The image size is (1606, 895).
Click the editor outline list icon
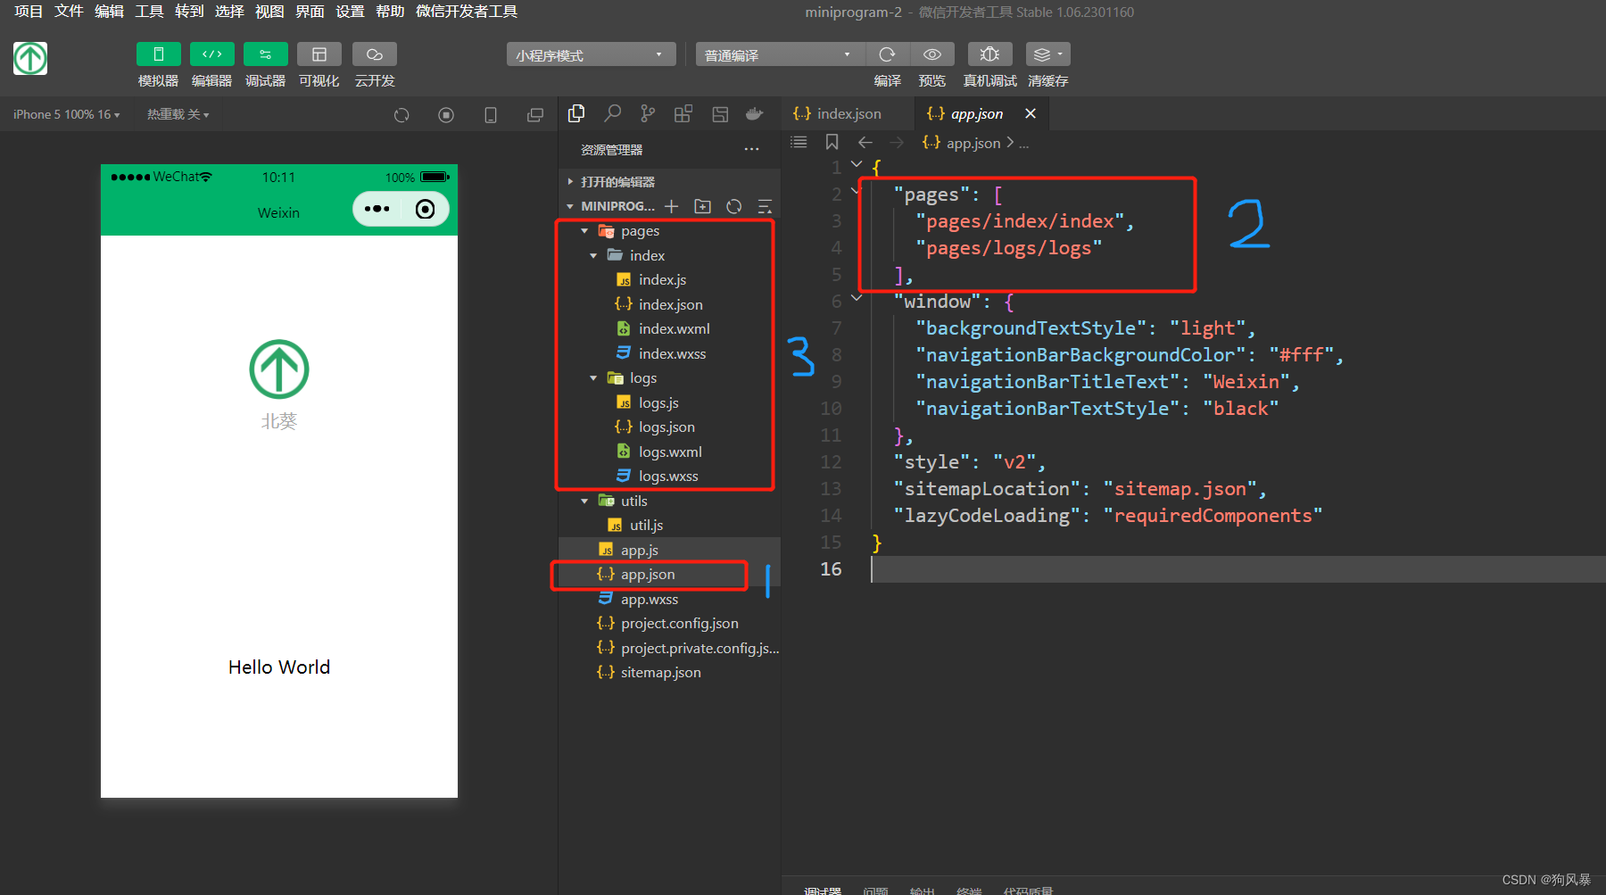coord(799,142)
